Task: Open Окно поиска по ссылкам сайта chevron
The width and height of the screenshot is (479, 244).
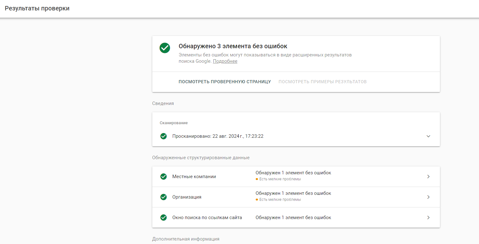Action: click(x=428, y=218)
